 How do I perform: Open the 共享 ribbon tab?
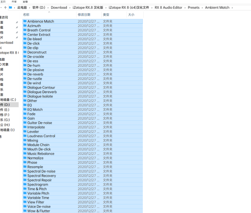pos(14,2)
